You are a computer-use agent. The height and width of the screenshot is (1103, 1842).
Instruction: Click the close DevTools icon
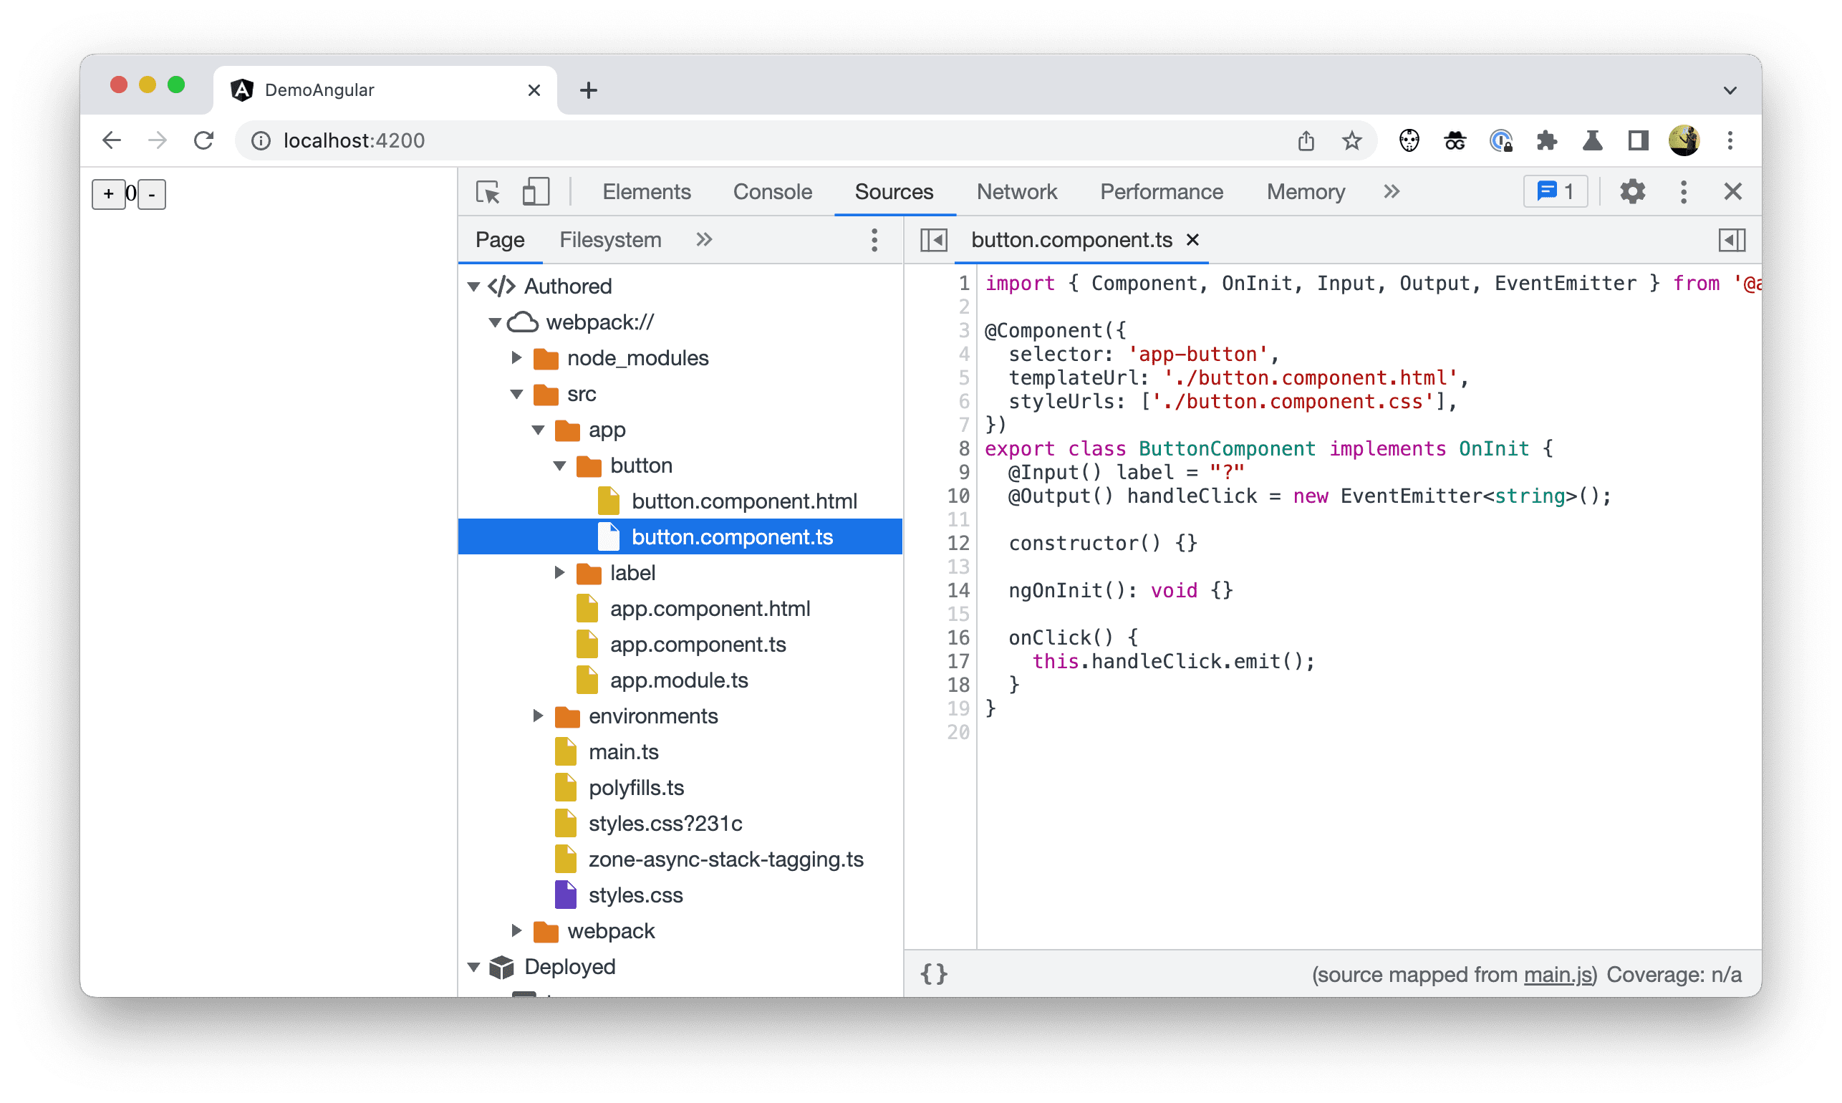(x=1733, y=192)
